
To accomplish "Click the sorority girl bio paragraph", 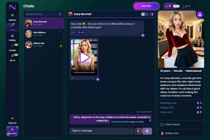I will point(181,87).
